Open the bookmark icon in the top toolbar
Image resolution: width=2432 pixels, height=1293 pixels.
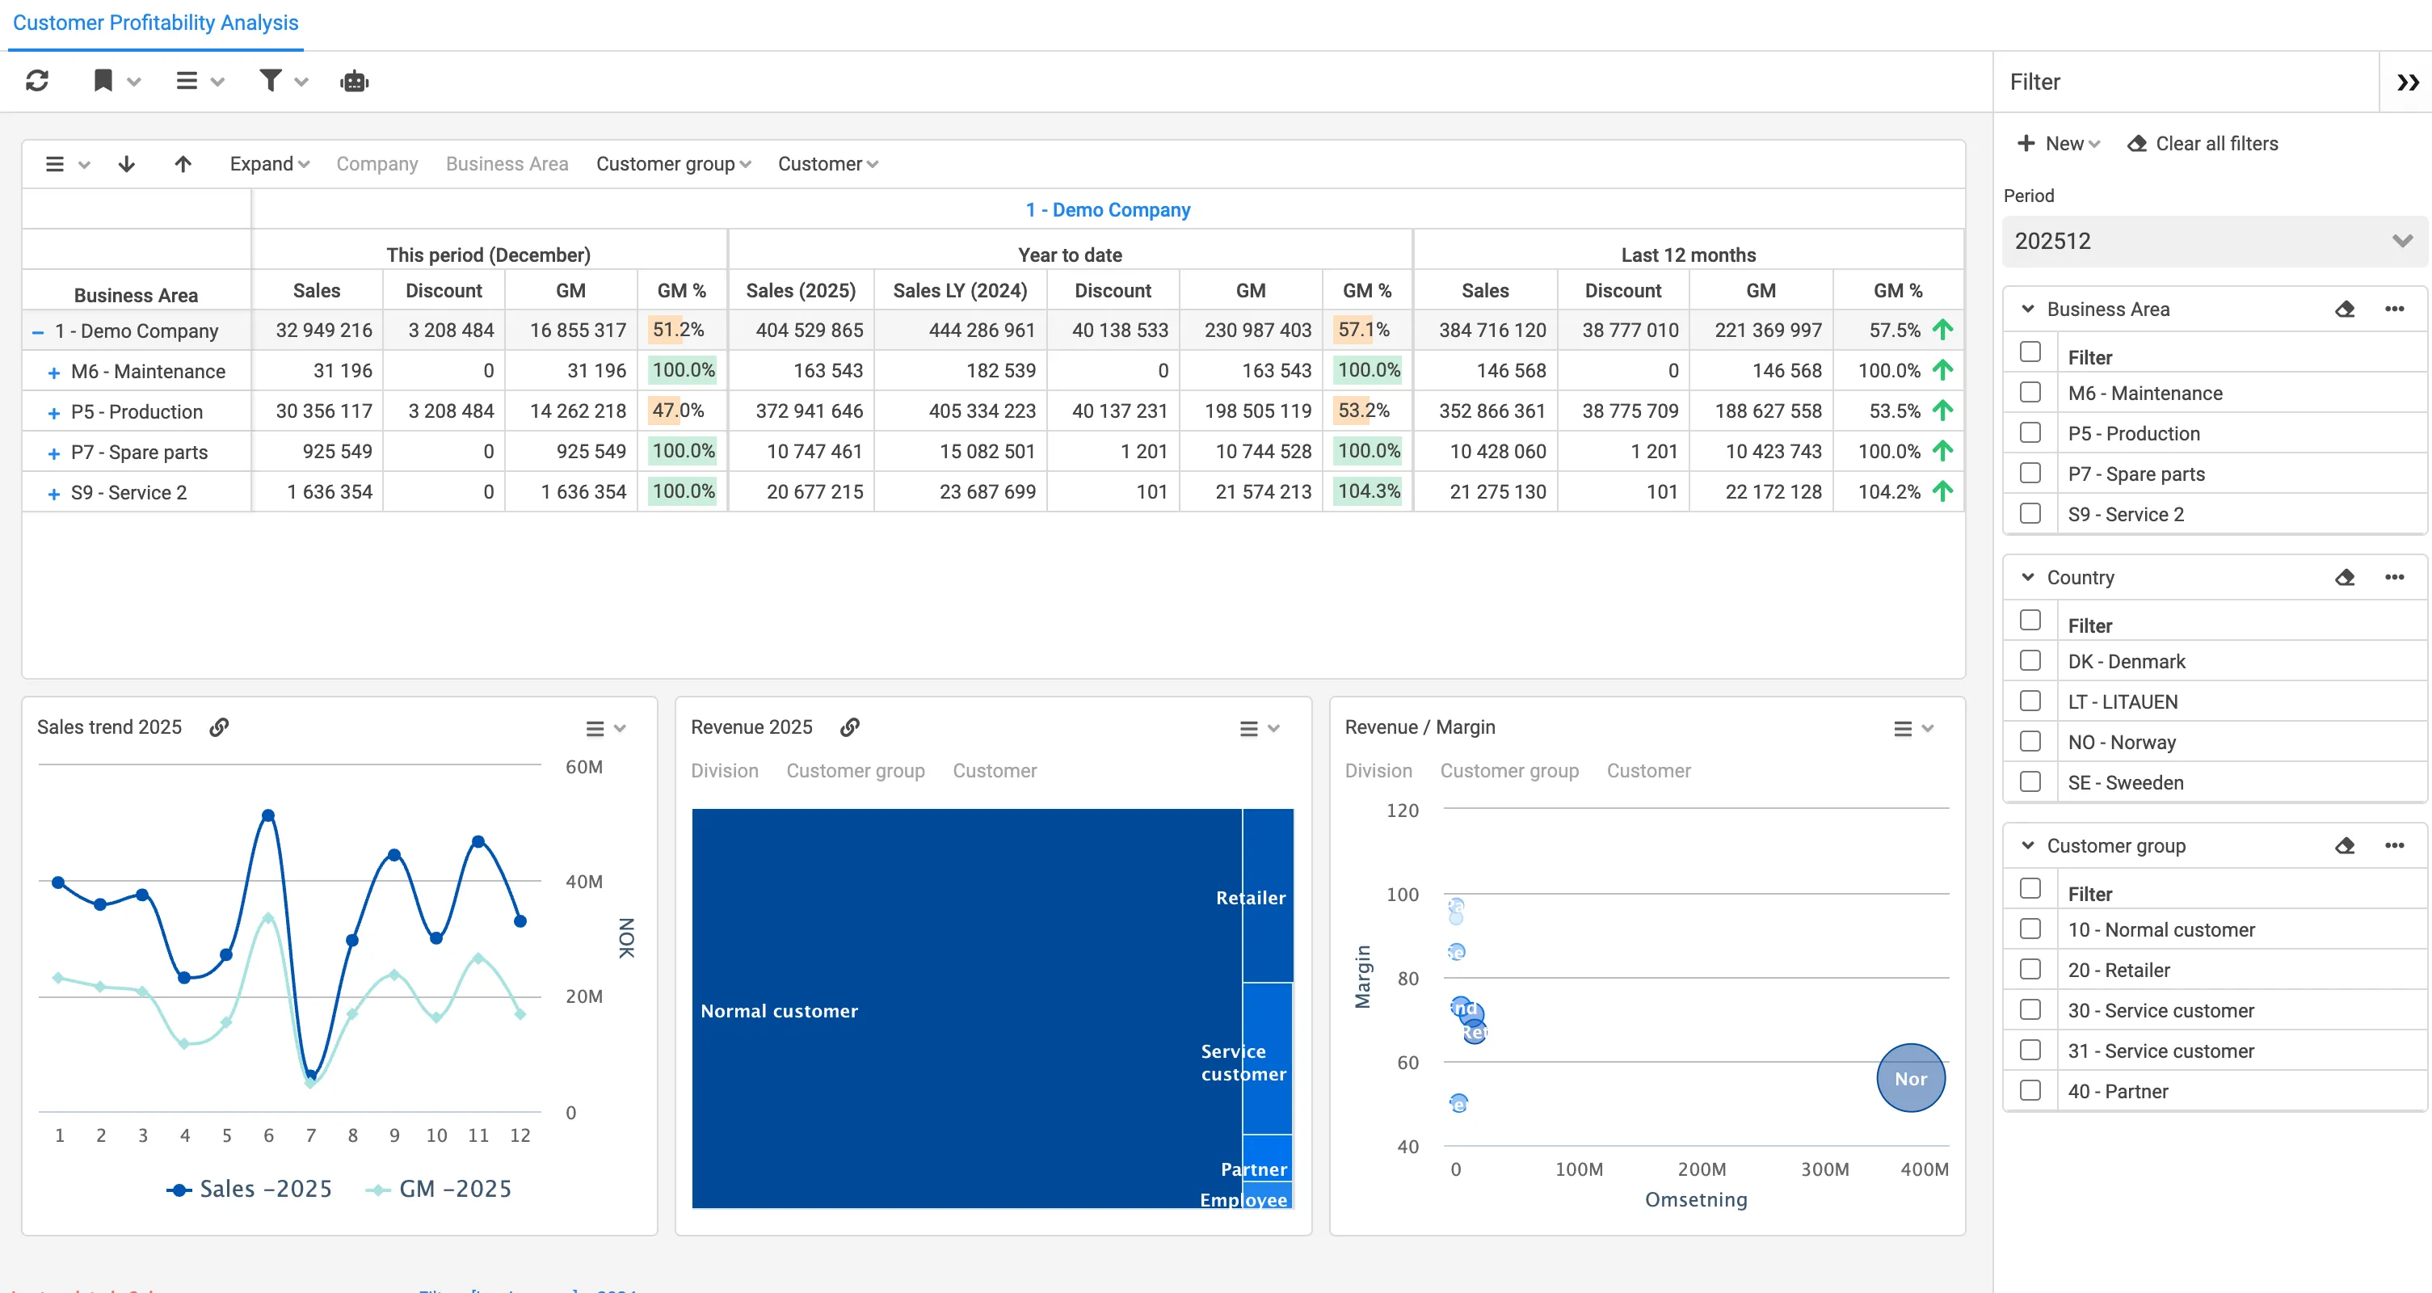pyautogui.click(x=104, y=82)
